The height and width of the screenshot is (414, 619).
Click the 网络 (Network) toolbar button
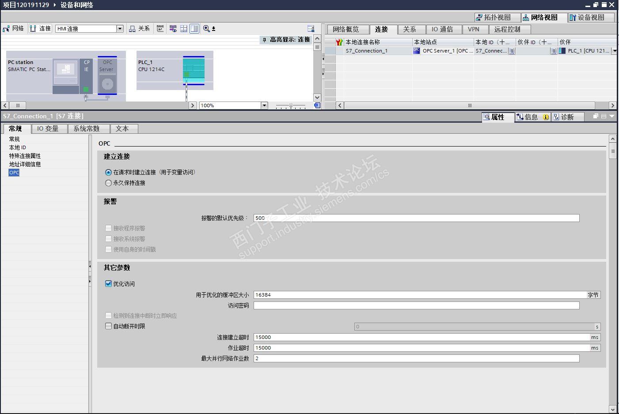tap(13, 29)
